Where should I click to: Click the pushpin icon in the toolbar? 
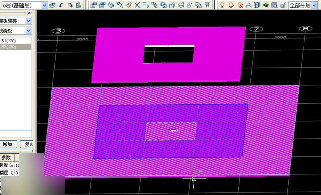pos(207,5)
